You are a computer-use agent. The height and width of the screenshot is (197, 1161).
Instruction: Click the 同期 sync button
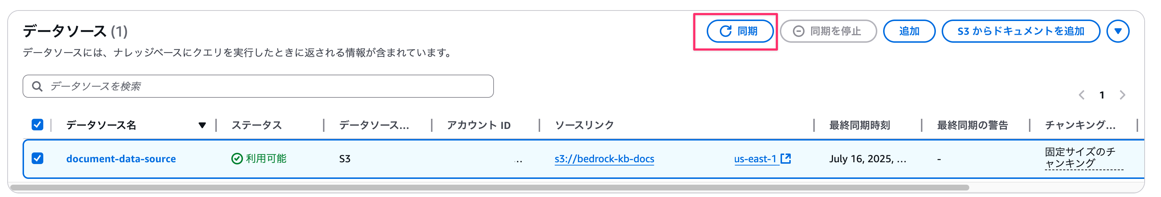pos(739,31)
